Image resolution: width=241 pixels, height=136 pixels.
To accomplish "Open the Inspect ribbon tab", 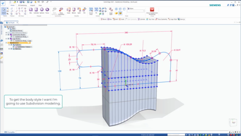I will pos(32,5).
